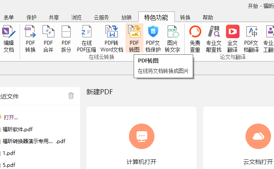
Task: Open the 共享 ribbon tab
Action: (x=54, y=17)
